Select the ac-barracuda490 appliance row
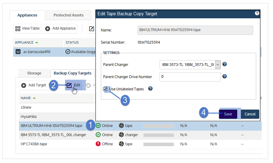 click(x=54, y=52)
